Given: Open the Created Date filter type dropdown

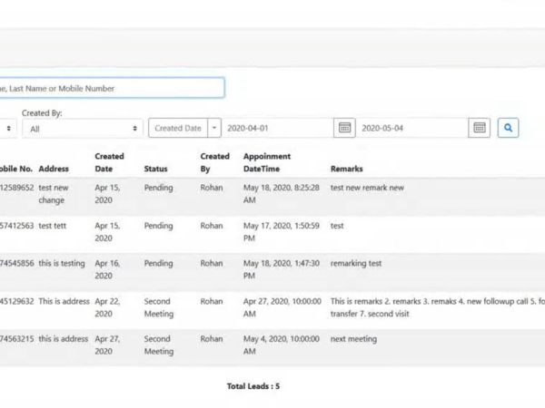Looking at the screenshot, I should [214, 129].
